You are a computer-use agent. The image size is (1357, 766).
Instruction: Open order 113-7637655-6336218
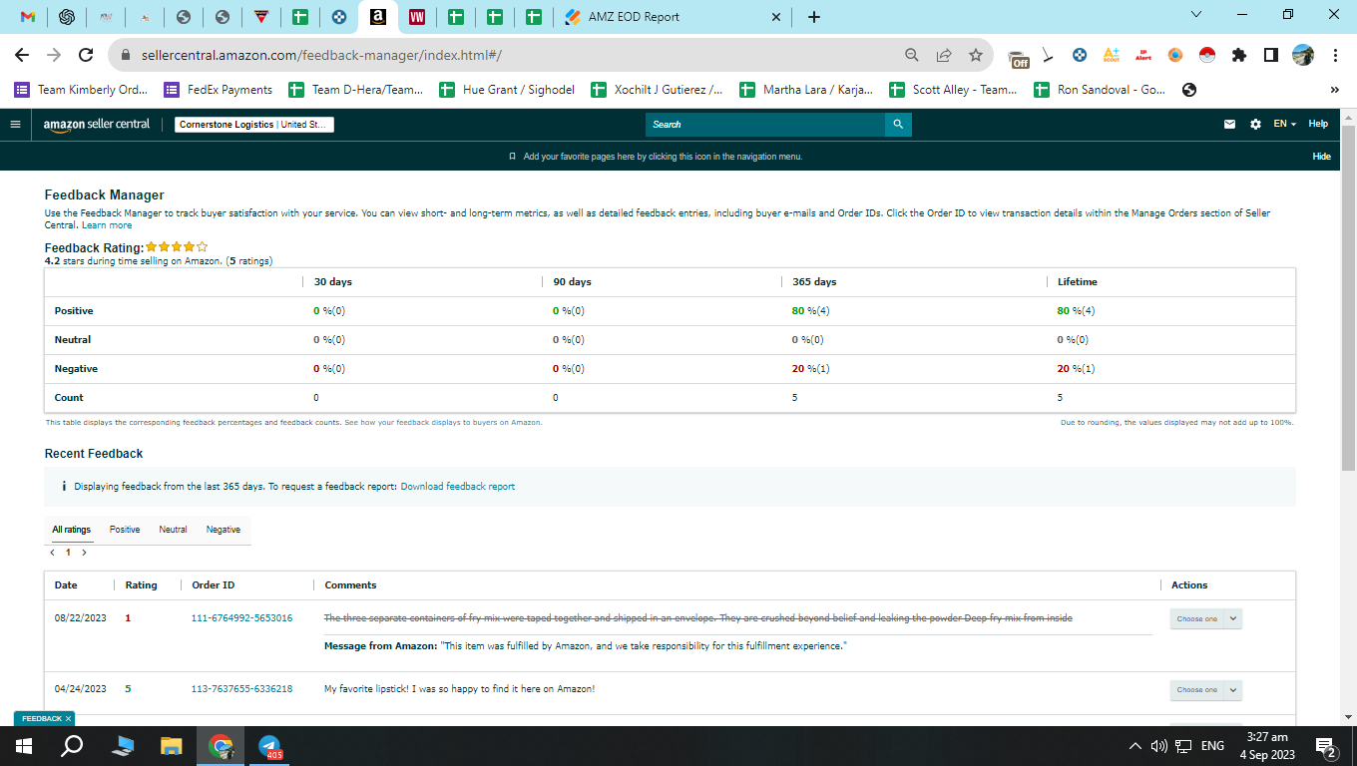tap(241, 689)
